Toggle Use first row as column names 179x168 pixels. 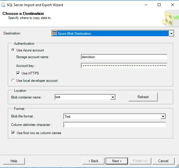13,133
